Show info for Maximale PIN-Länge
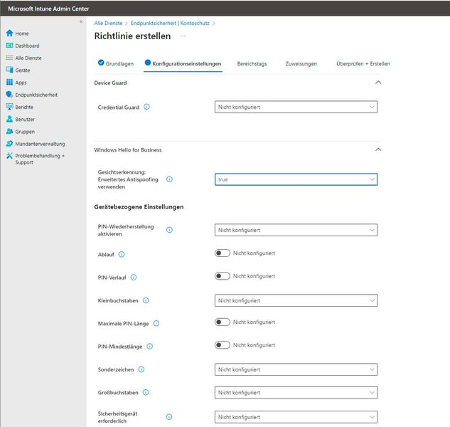Screen dimensions: 450x427 pos(156,323)
